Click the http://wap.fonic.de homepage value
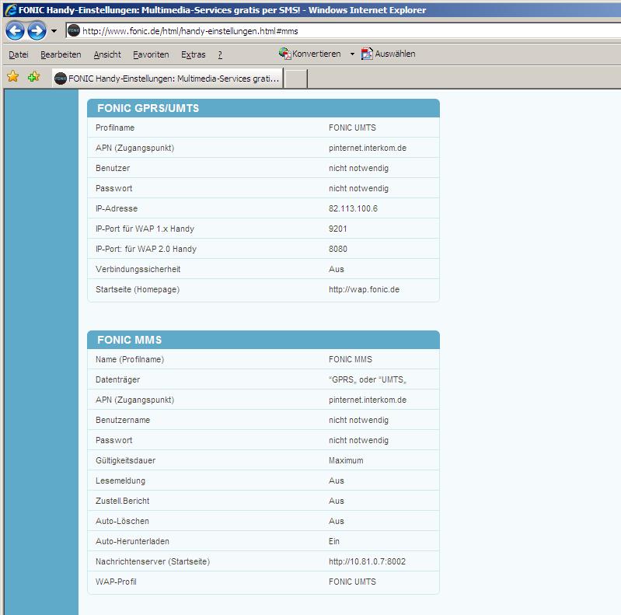This screenshot has height=615, width=621. tap(364, 289)
